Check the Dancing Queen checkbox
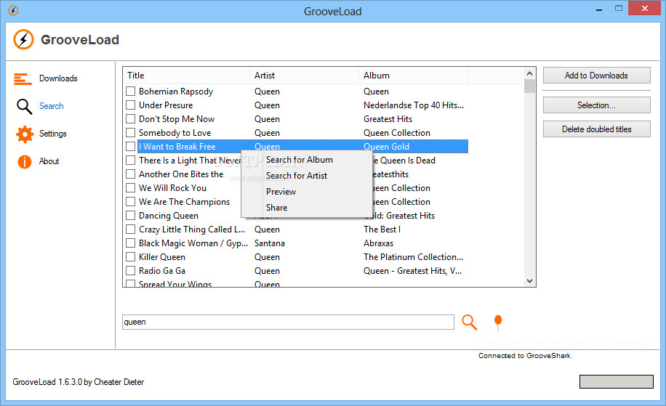The width and height of the screenshot is (666, 406). pos(131,215)
